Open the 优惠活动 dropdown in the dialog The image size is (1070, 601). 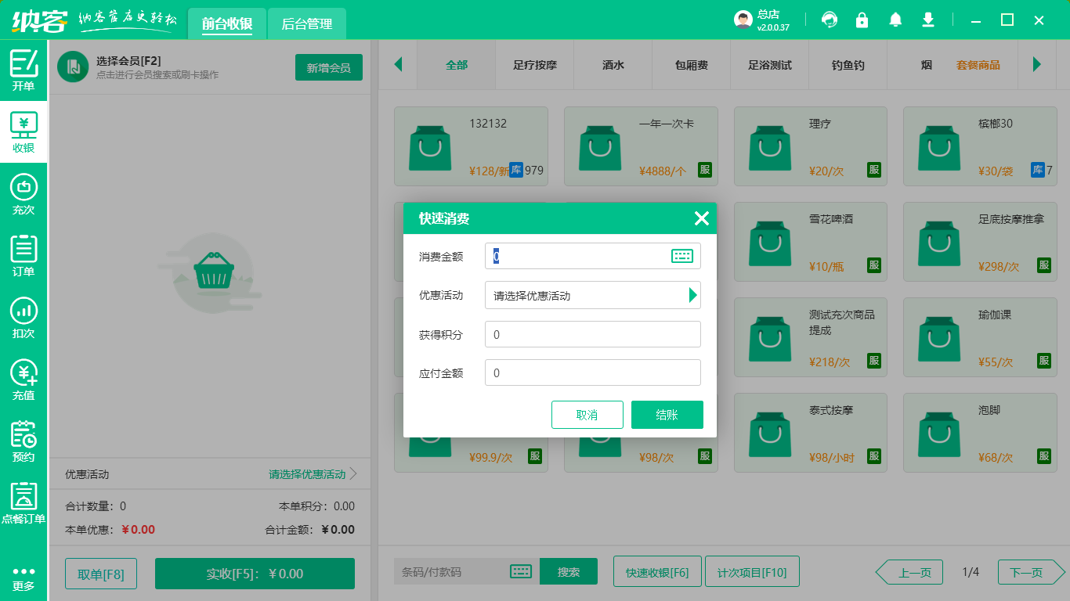coord(592,295)
